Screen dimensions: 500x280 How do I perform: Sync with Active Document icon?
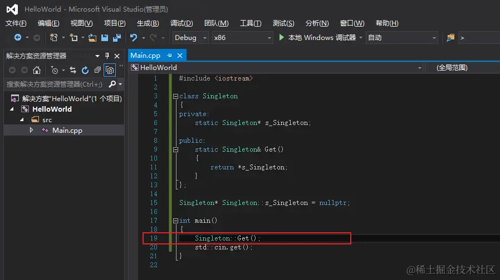(x=73, y=70)
